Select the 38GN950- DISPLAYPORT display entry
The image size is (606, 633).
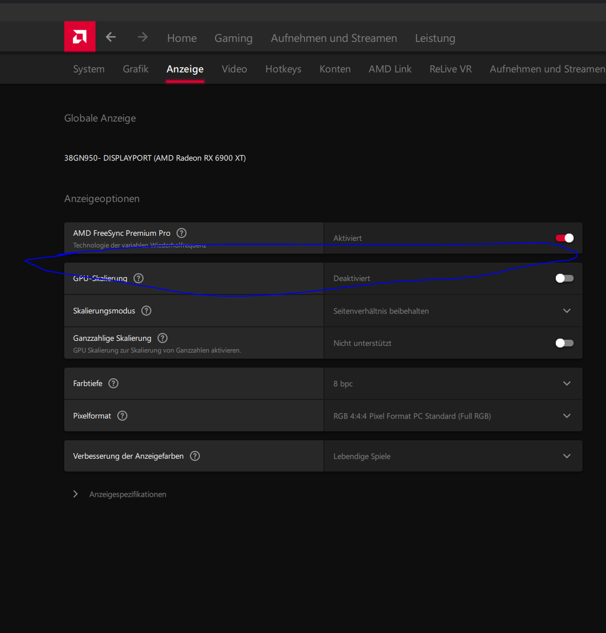point(155,158)
